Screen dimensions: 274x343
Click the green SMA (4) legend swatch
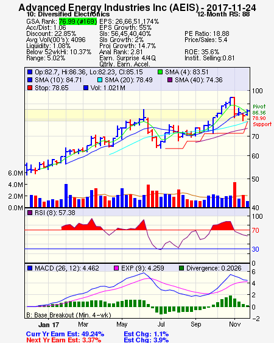[x=160, y=72]
